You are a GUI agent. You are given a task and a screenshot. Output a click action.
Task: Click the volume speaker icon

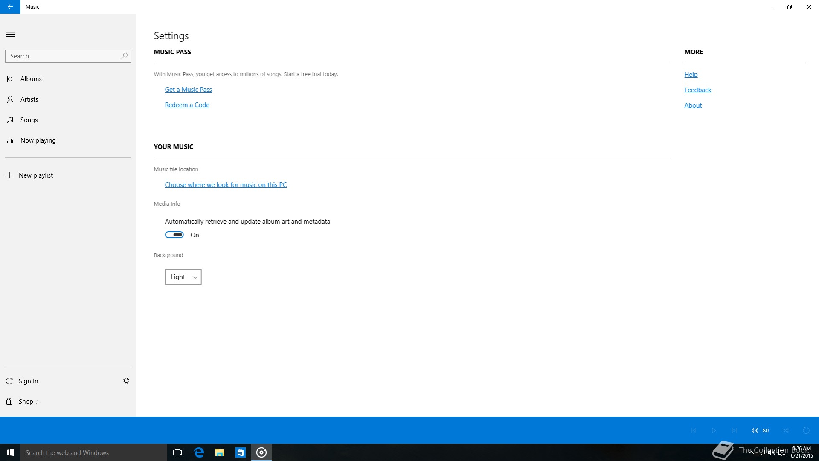pos(755,430)
